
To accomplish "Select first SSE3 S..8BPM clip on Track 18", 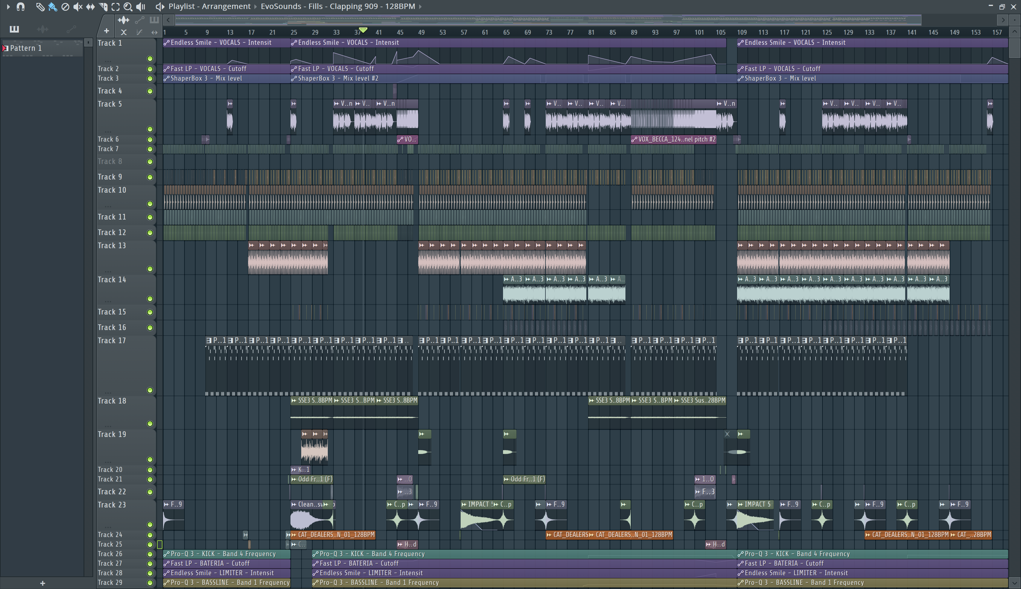I will click(311, 412).
